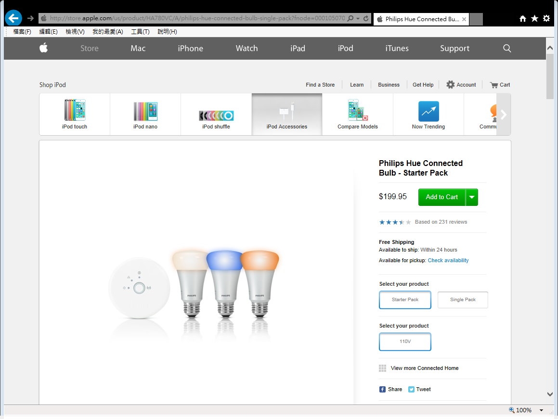Open the 我的最愛(A) menu
Image resolution: width=558 pixels, height=419 pixels.
tap(108, 32)
